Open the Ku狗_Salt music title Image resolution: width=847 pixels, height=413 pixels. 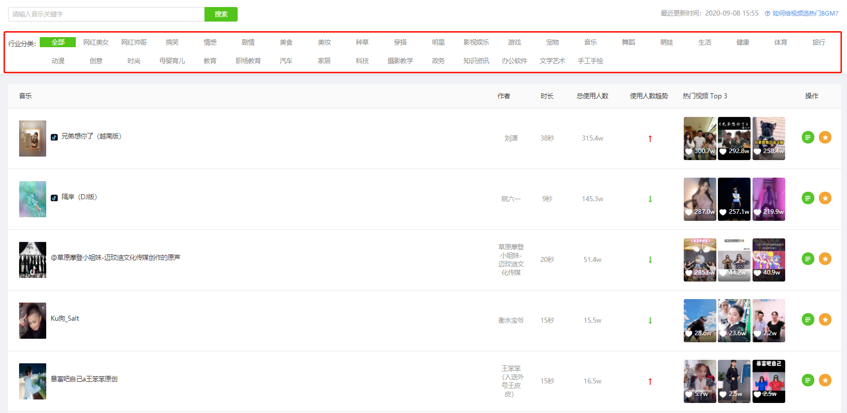65,318
